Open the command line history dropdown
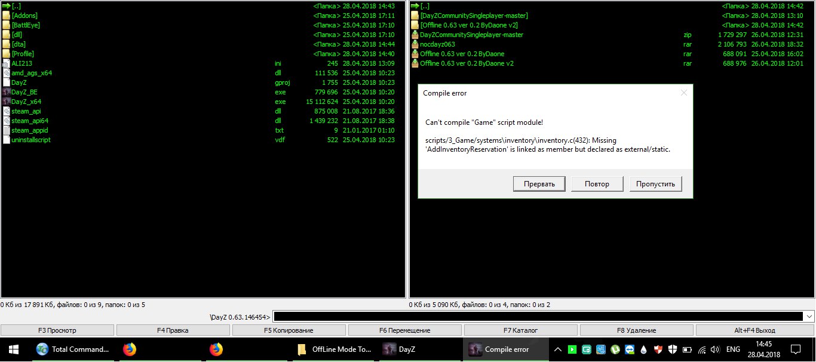This screenshot has height=362, width=816. [809, 317]
